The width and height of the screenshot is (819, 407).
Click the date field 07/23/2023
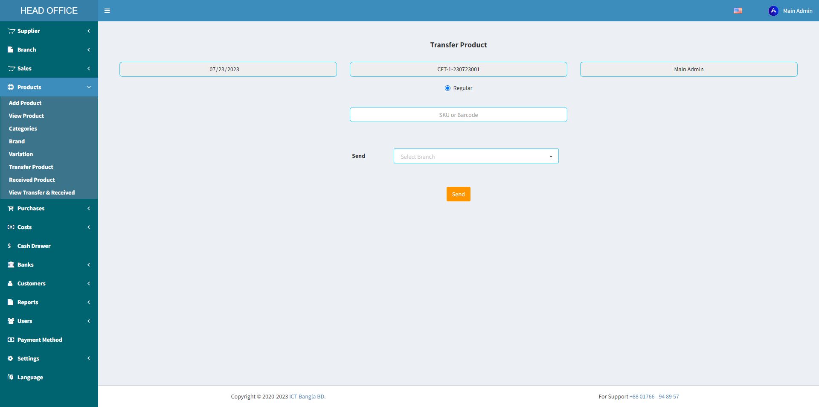(x=228, y=69)
